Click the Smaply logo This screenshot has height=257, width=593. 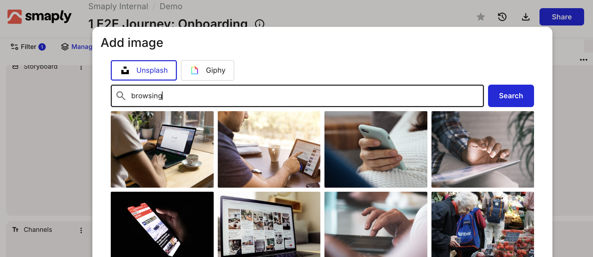point(40,16)
